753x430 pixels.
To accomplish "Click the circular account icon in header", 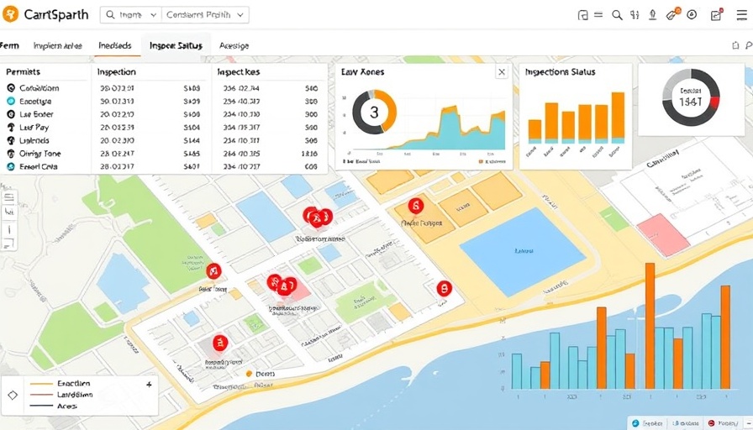I will tap(692, 14).
